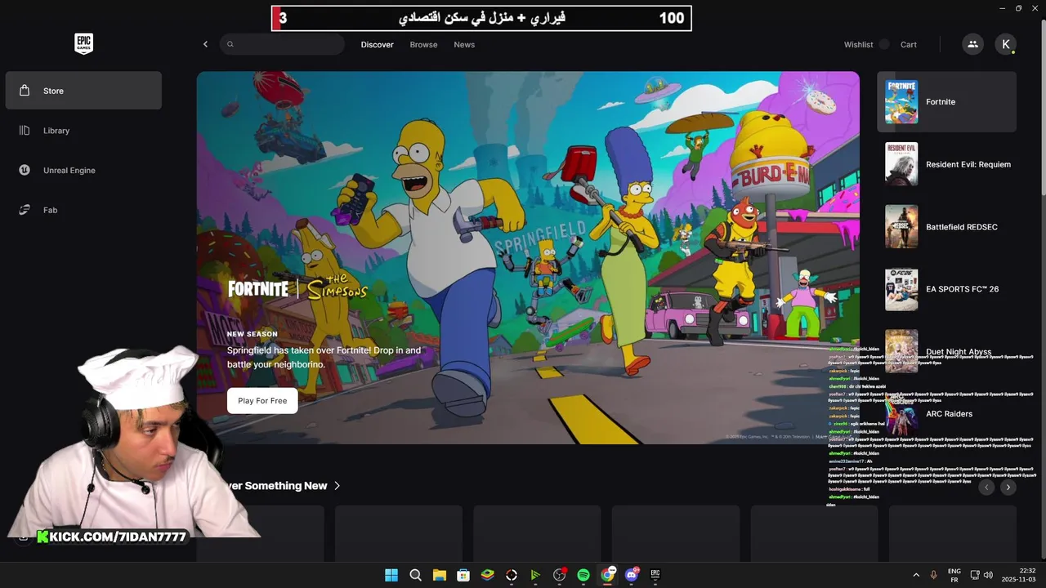
Task: Click the ENG FR language indicator
Action: point(954,575)
